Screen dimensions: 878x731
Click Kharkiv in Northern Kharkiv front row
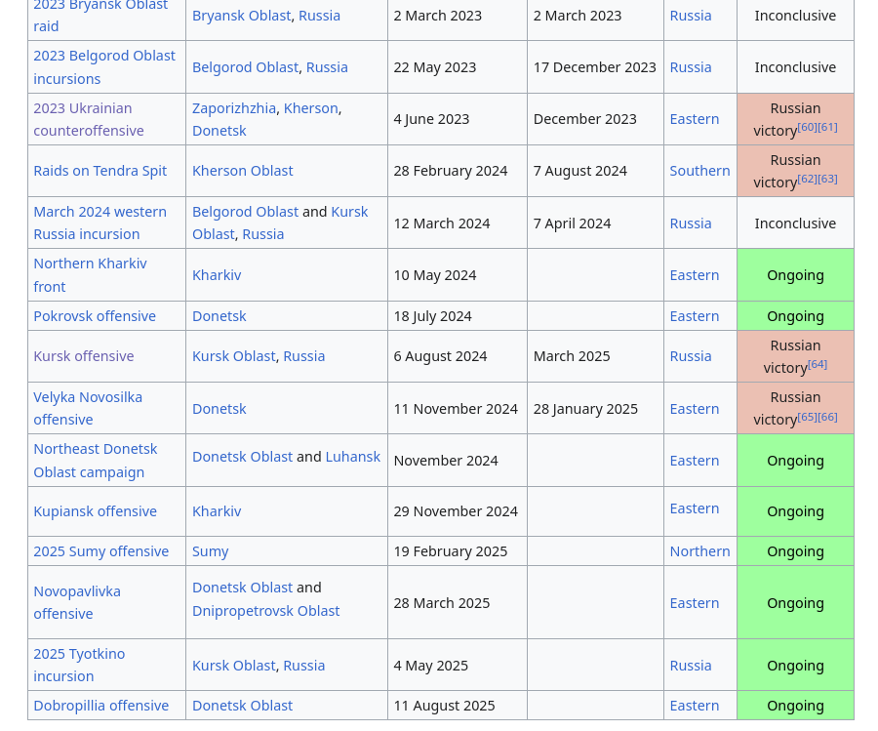pos(217,275)
